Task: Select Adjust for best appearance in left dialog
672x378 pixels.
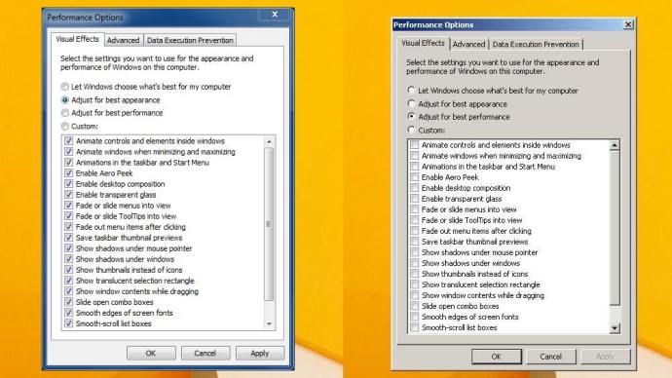Action: point(64,99)
